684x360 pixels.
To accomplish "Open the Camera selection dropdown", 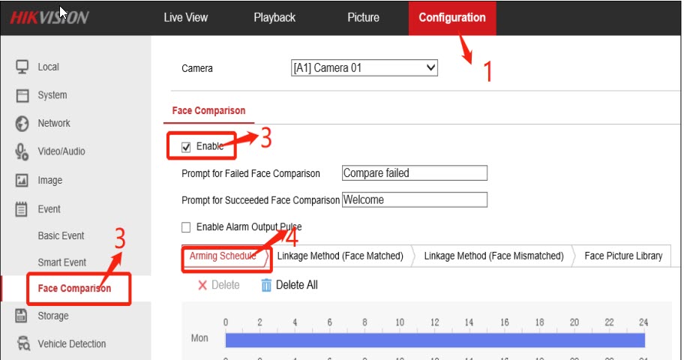I will click(x=364, y=67).
